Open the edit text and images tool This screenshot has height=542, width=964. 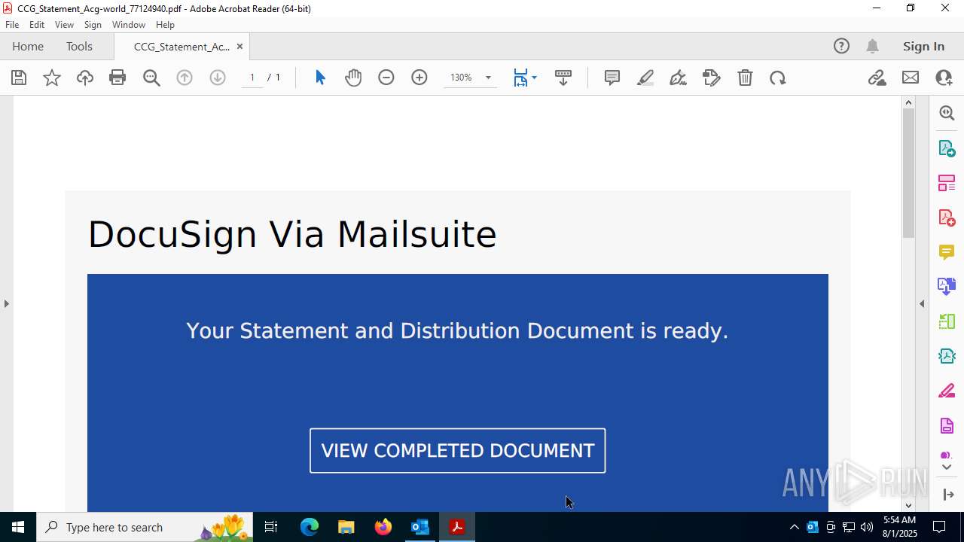(712, 78)
